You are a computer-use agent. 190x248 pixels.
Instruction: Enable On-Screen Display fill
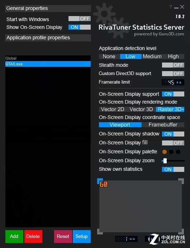(x=173, y=143)
